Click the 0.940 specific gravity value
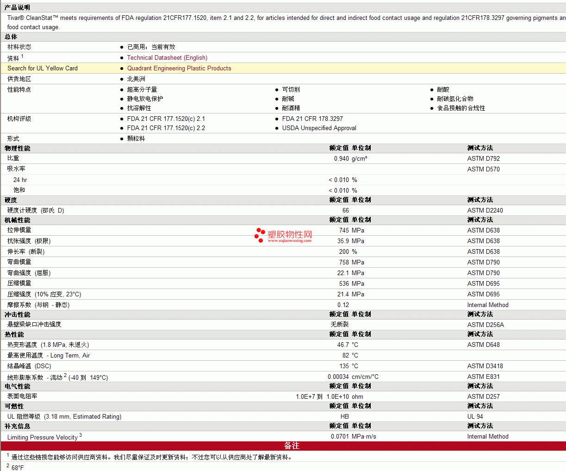The image size is (566, 471). click(342, 158)
